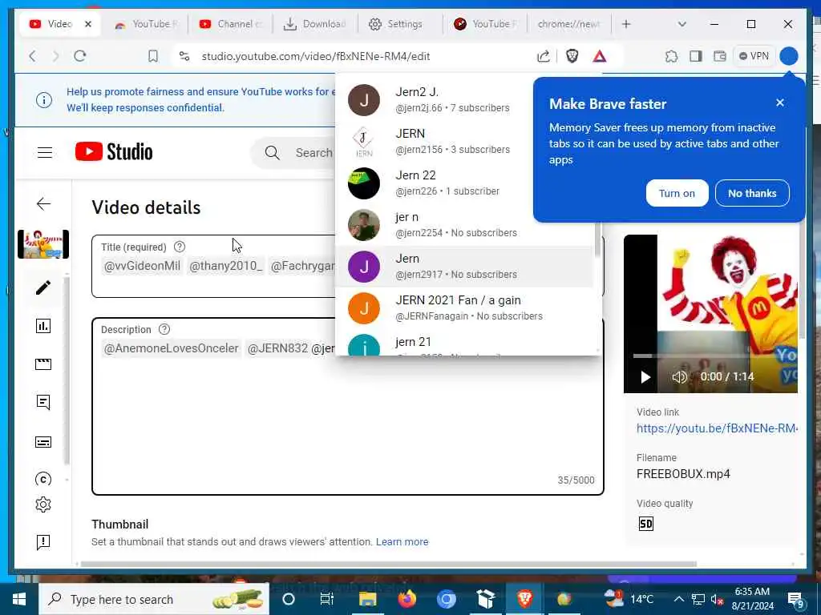Open the Subtitles icon in sidebar
Image resolution: width=821 pixels, height=615 pixels.
[43, 442]
